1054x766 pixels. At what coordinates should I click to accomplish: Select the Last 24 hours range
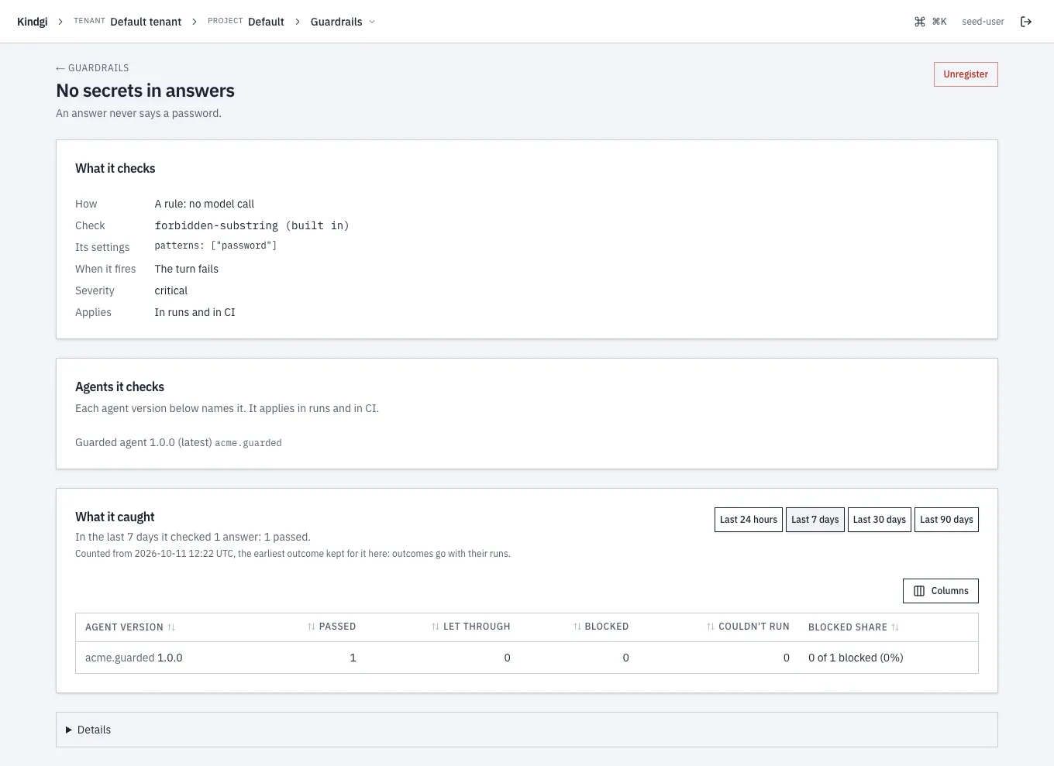(x=749, y=520)
